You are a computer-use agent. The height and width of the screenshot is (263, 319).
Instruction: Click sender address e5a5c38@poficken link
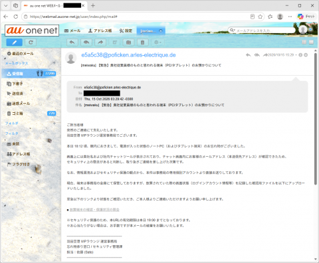point(128,55)
